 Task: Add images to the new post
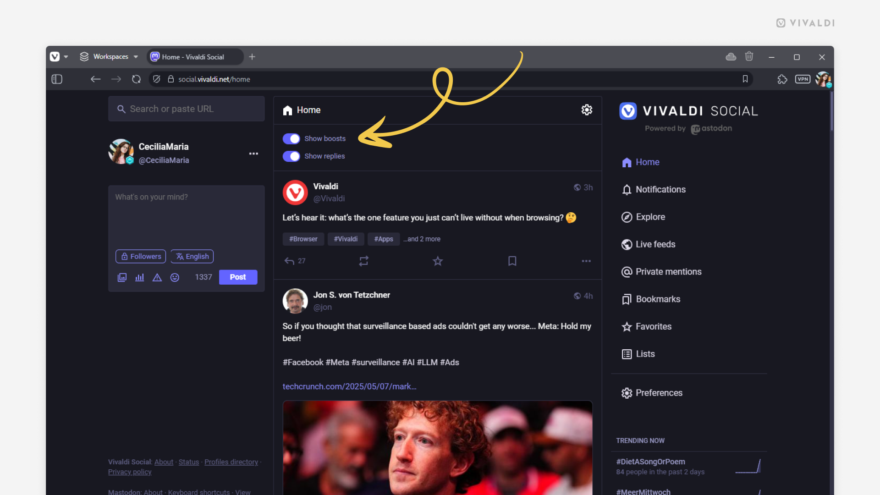122,277
